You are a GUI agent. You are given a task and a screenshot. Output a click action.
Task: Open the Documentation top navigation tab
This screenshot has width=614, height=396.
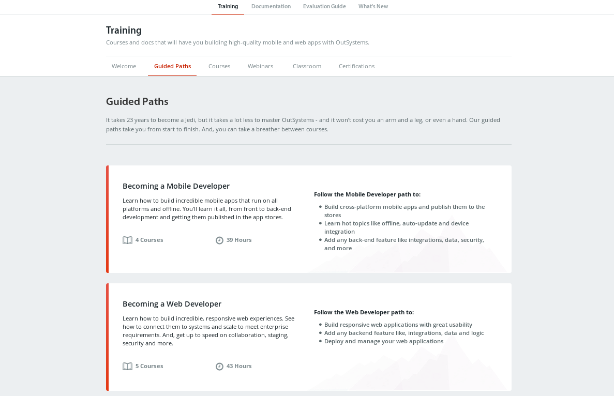click(271, 7)
